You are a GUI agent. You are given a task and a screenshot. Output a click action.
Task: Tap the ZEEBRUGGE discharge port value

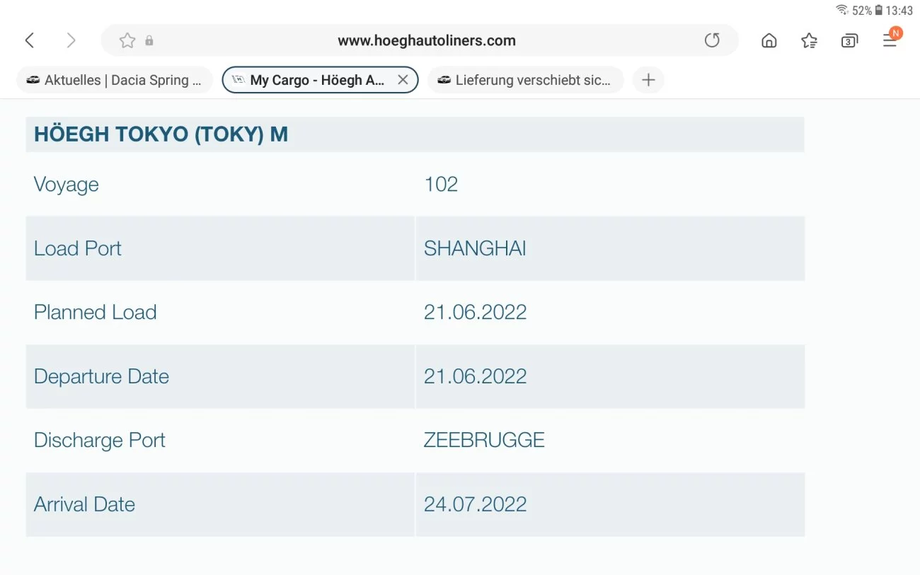coord(484,440)
